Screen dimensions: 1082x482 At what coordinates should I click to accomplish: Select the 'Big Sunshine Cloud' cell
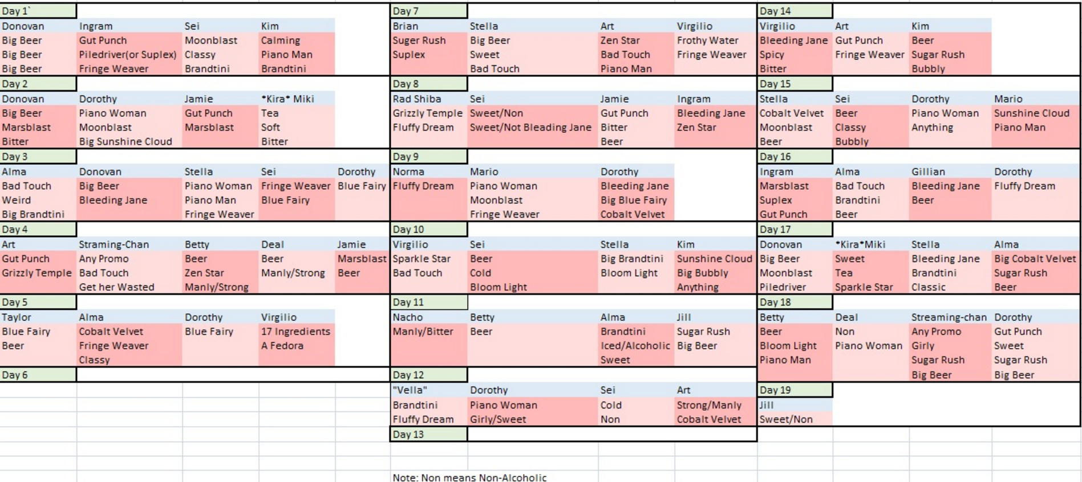pos(129,142)
